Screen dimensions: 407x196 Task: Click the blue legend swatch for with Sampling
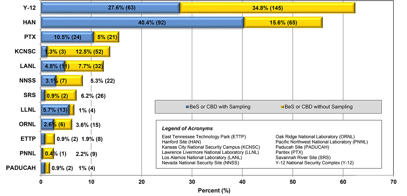(187, 107)
